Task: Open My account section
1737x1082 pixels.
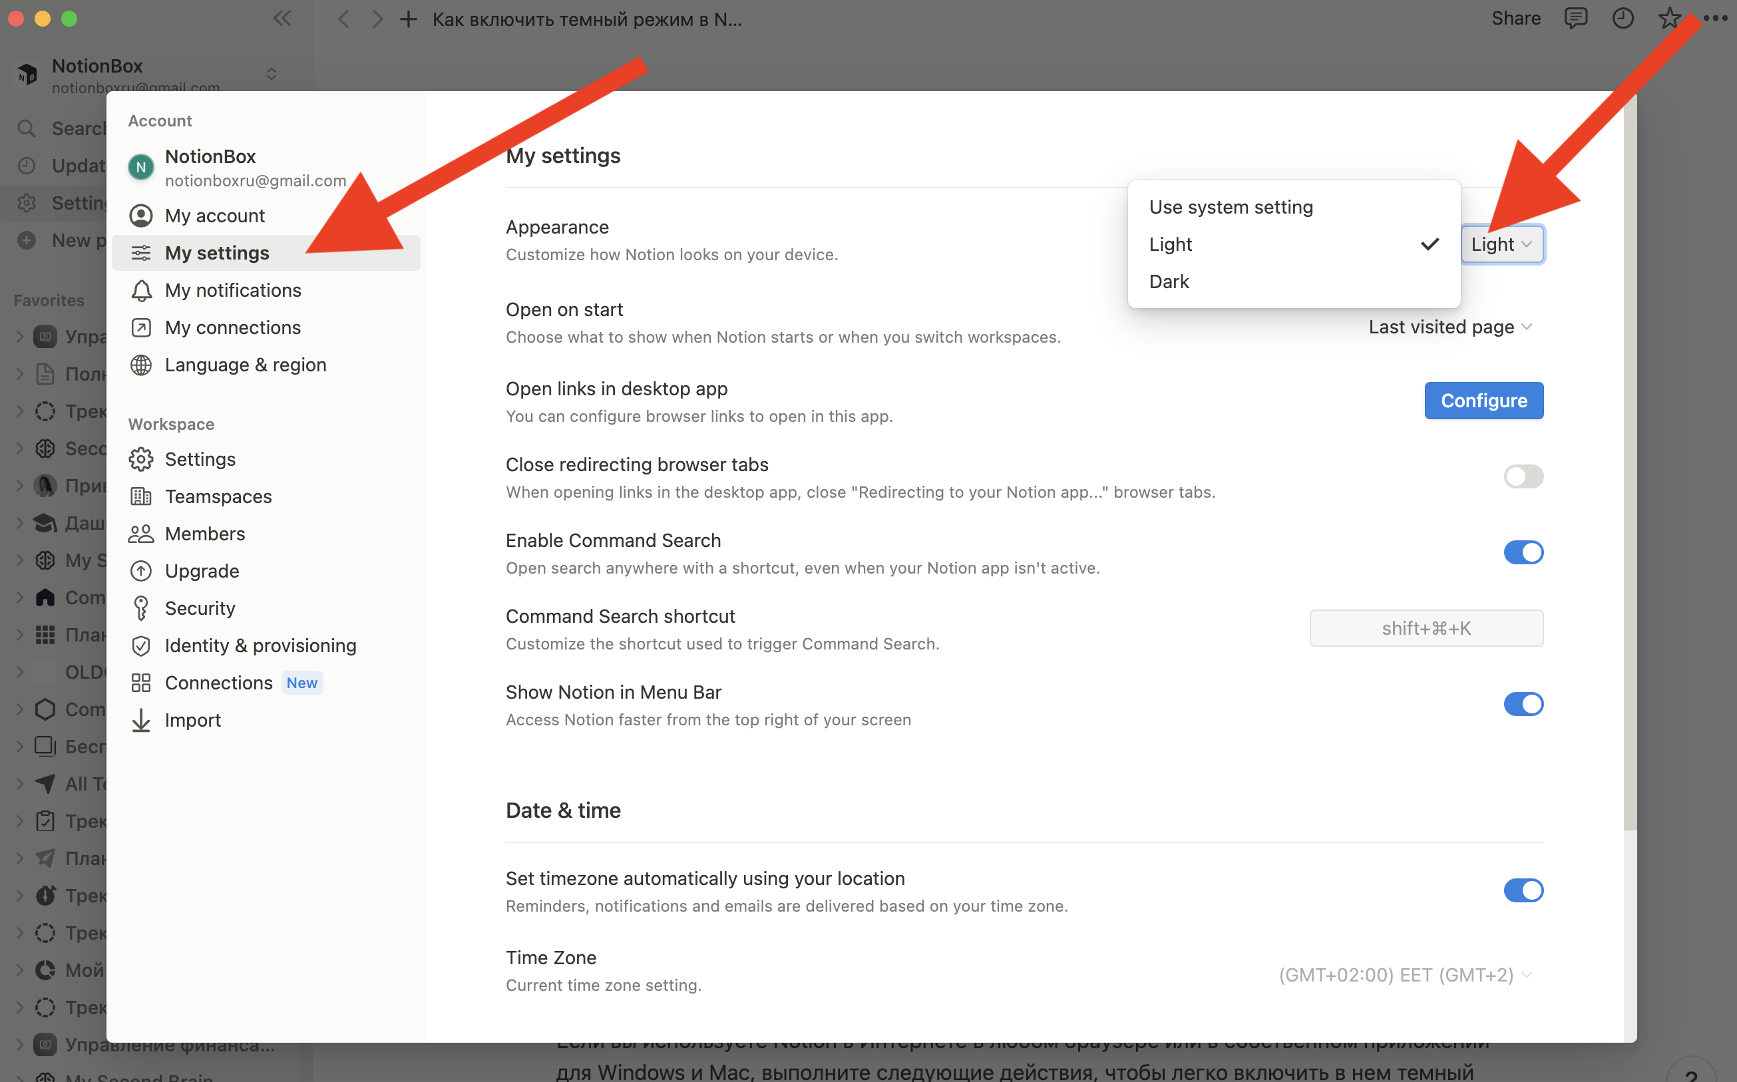Action: tap(266, 216)
